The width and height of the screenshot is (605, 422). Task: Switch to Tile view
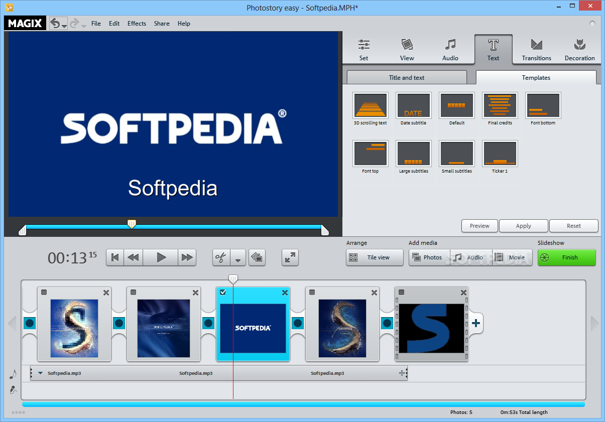[x=375, y=257]
